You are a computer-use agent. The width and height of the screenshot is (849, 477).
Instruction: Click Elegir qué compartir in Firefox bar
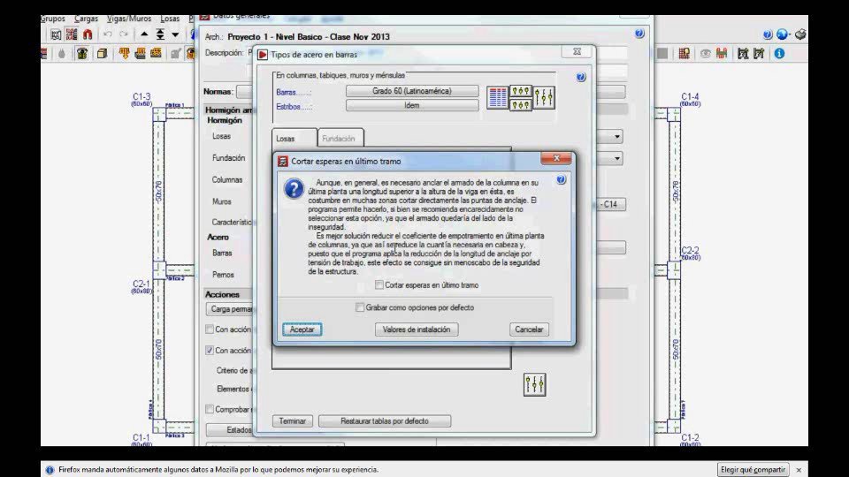(753, 469)
